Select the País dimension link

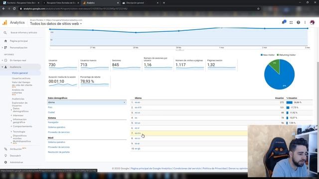tap(50, 107)
